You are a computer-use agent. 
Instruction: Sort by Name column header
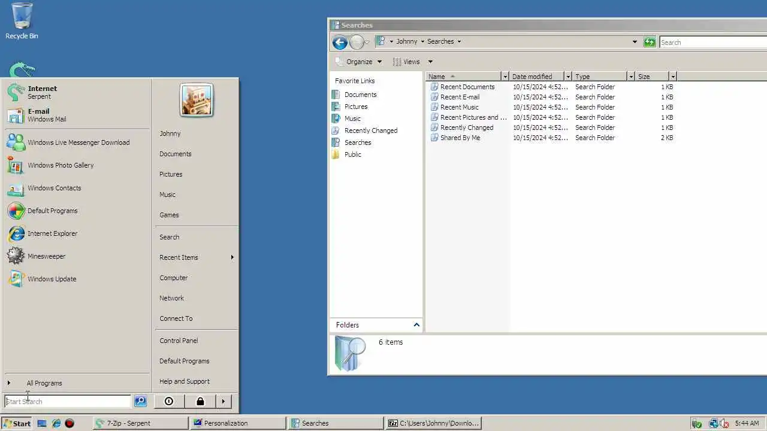coord(463,77)
